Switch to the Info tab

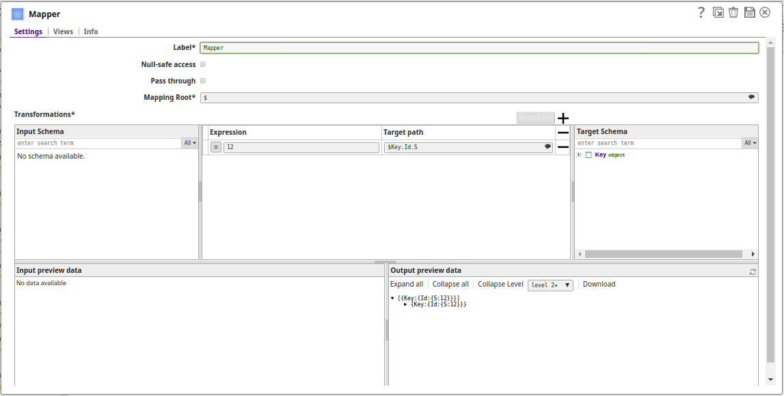point(90,31)
